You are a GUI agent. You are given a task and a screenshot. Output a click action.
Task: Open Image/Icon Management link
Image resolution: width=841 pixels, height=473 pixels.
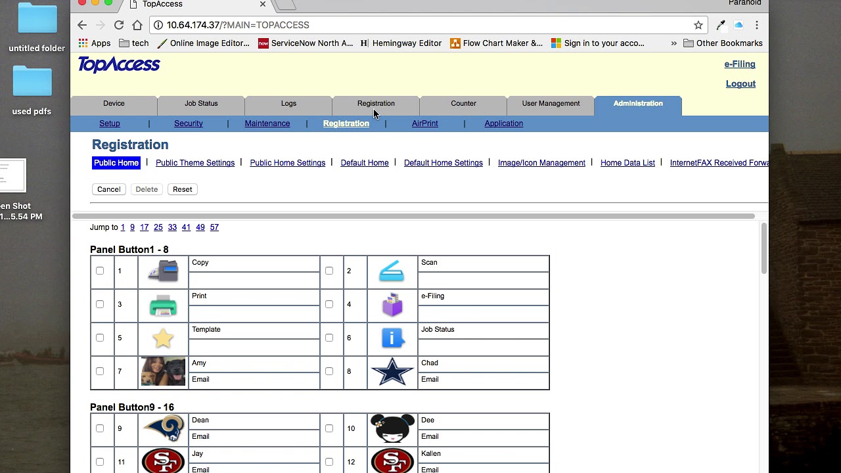point(541,163)
